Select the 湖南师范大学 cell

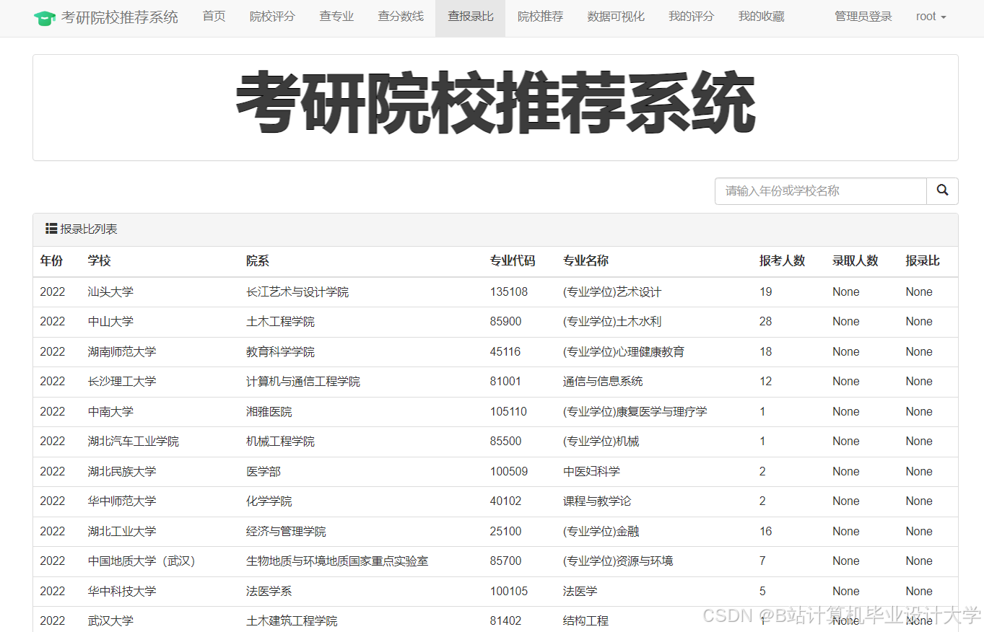(121, 352)
